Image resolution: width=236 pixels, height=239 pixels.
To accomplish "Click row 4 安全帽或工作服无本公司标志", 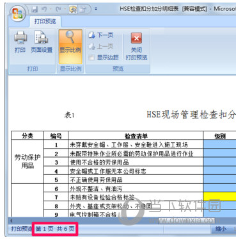I will [108, 171].
